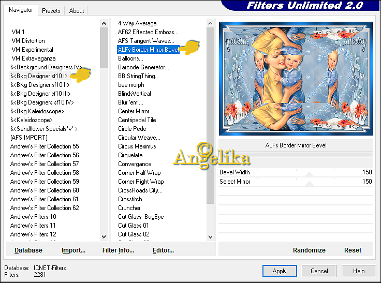
Task: Select Barcode Generator... filter
Action: point(143,67)
